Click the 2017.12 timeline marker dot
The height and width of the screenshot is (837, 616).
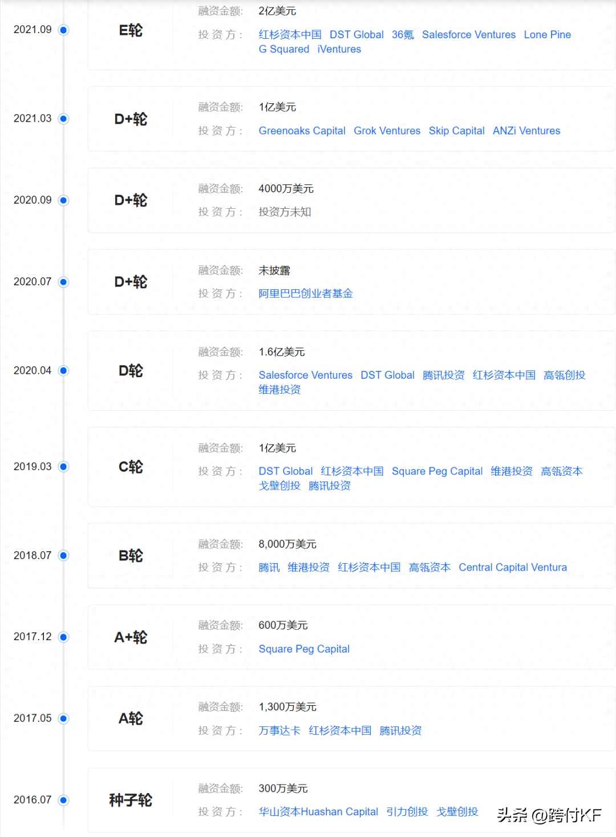point(64,637)
